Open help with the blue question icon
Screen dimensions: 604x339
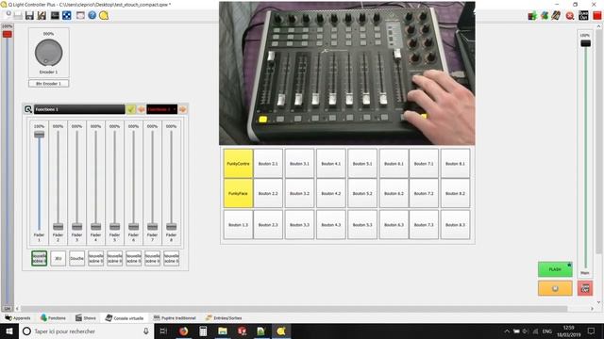click(x=92, y=15)
